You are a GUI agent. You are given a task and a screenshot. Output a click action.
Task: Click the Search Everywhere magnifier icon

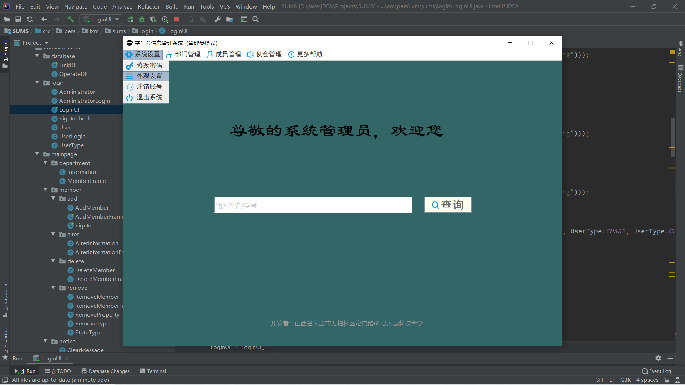[x=255, y=19]
